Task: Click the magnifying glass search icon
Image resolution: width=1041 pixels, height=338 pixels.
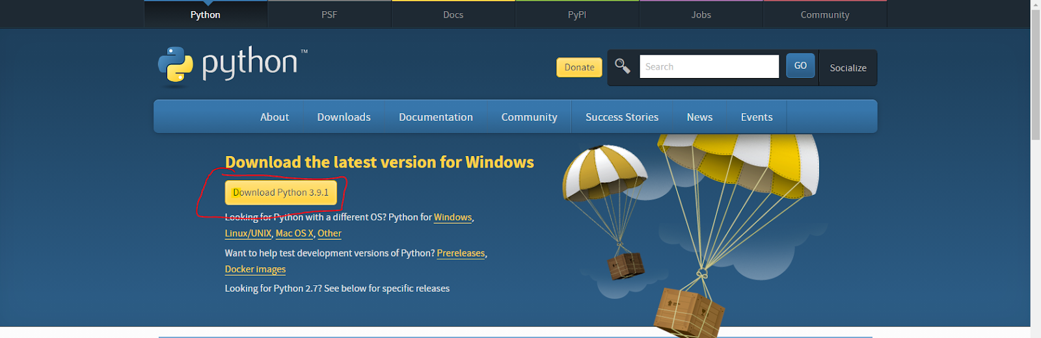Action: [x=623, y=66]
